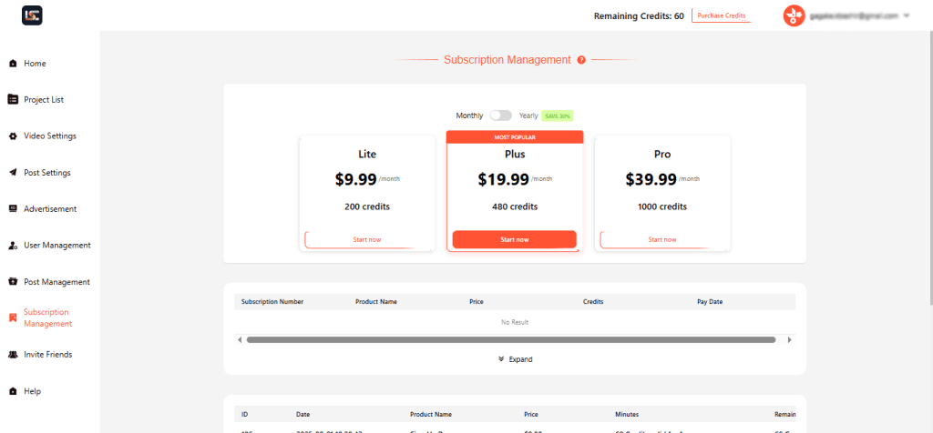The width and height of the screenshot is (933, 433).
Task: Click the Post Settings paper-plane icon
Action: (13, 173)
